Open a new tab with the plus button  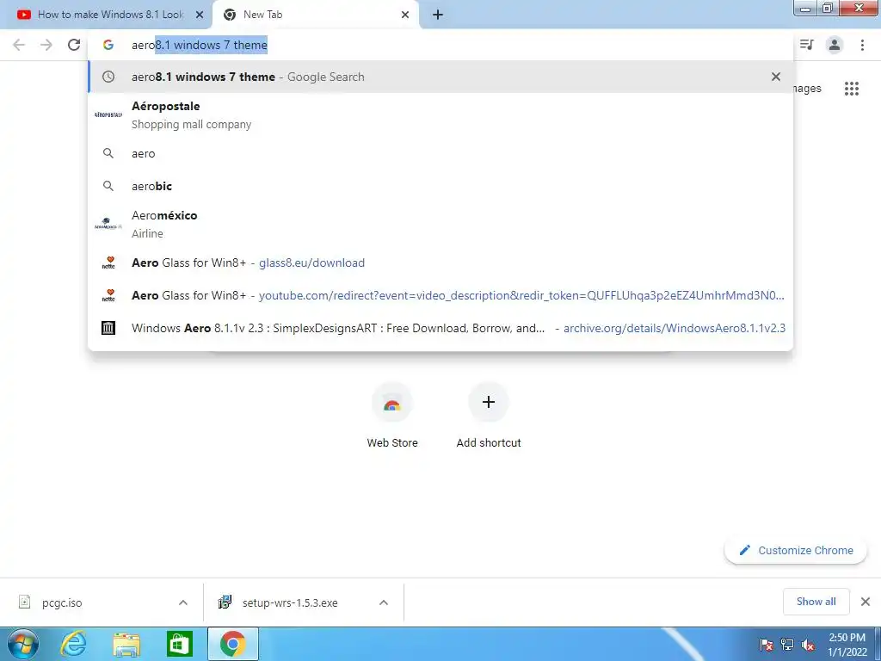click(438, 15)
